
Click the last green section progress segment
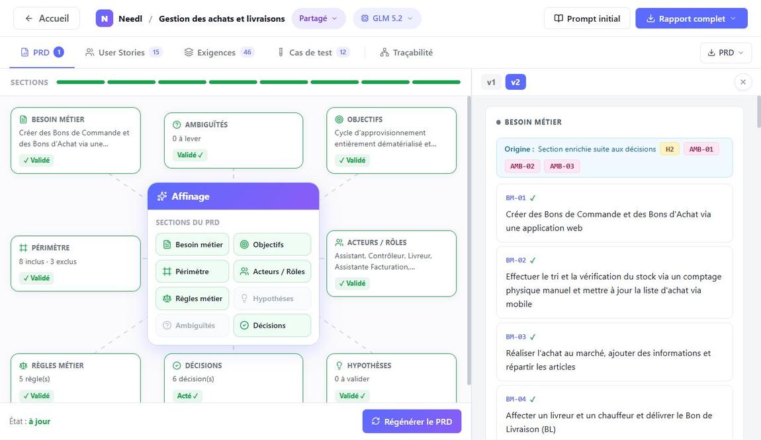436,82
